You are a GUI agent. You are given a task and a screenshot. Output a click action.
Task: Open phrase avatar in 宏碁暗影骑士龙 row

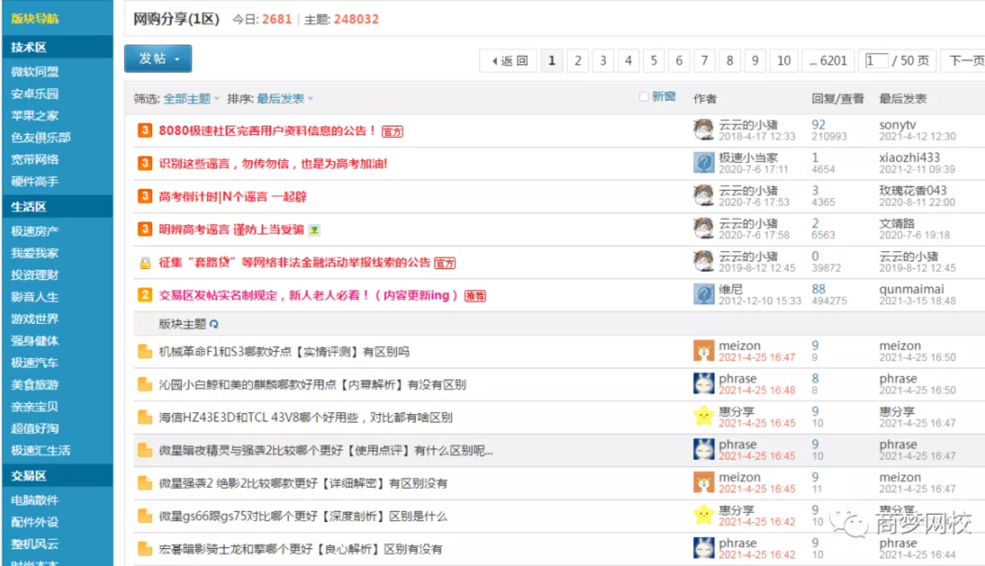point(704,548)
